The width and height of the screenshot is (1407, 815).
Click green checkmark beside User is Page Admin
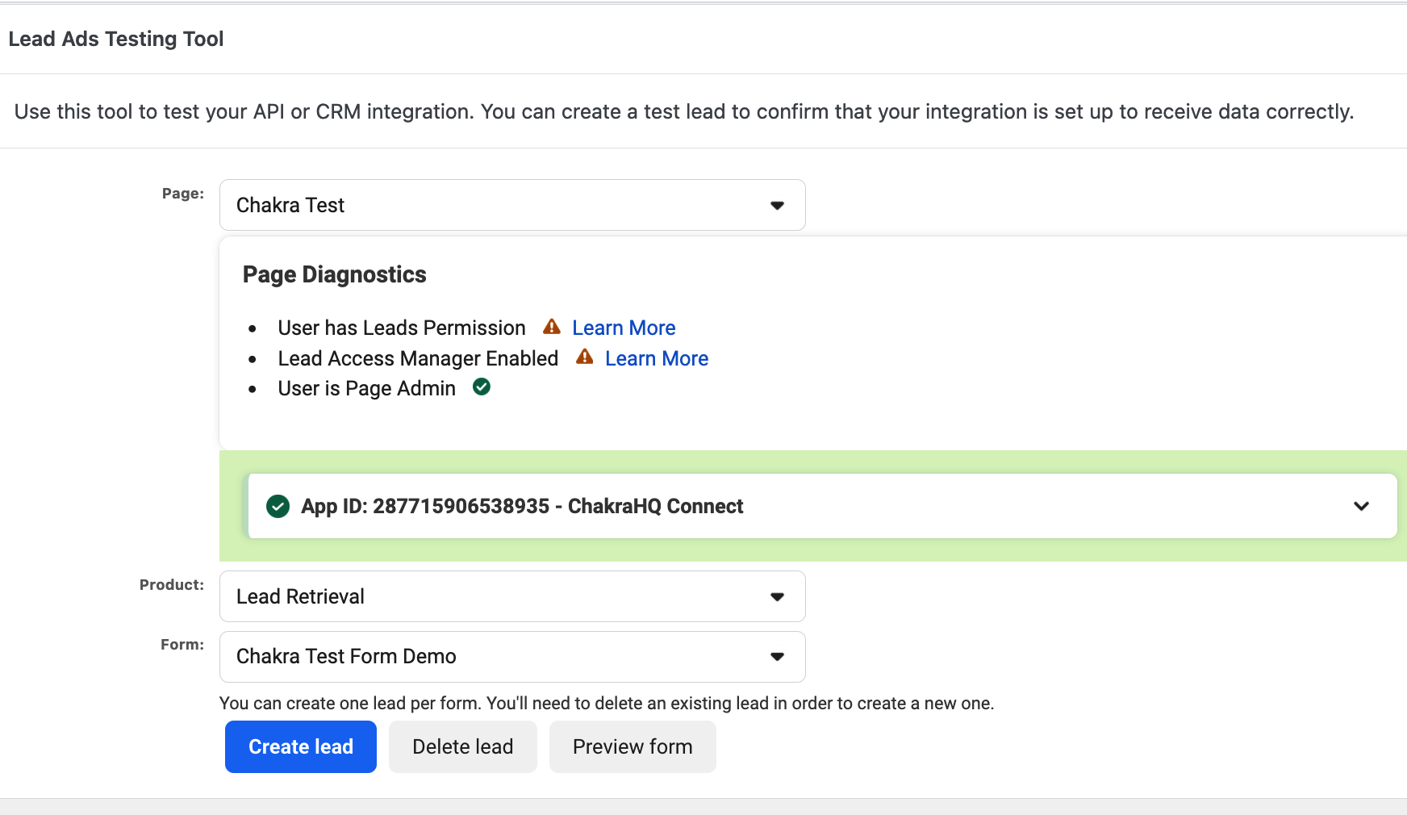click(x=482, y=387)
